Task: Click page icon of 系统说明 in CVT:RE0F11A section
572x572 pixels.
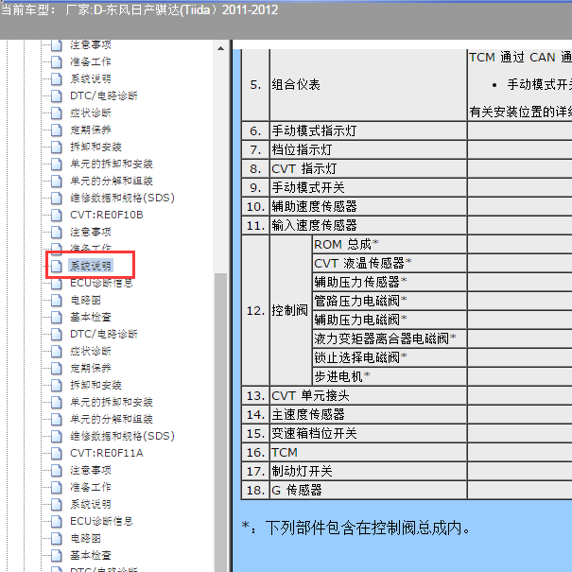Action: [57, 504]
